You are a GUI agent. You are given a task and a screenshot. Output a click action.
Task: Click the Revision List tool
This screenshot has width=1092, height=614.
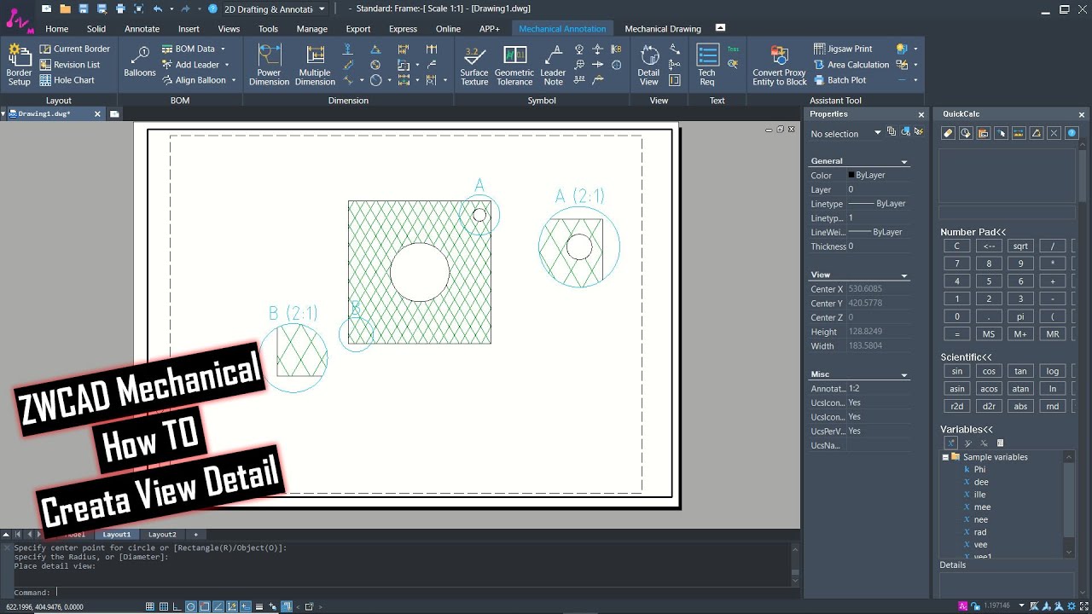pyautogui.click(x=69, y=64)
